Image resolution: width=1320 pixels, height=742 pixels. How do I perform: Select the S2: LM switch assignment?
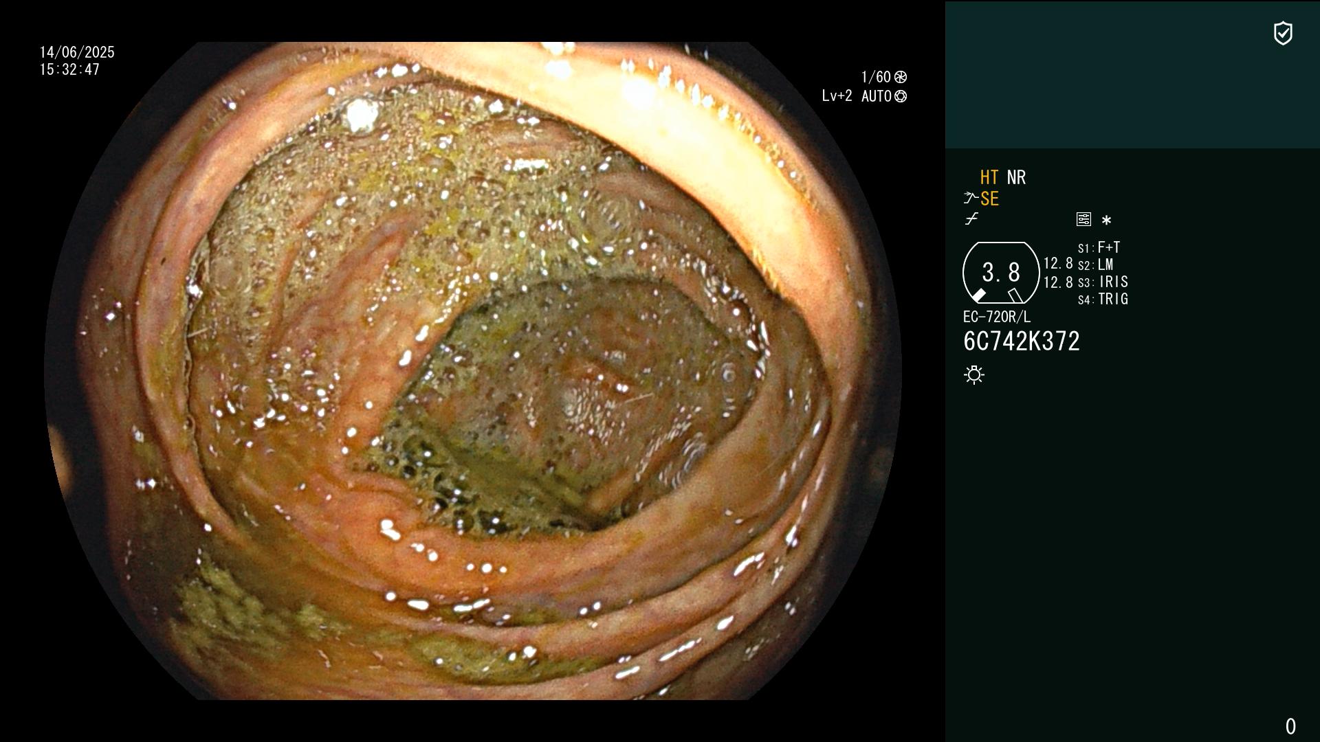tap(1095, 265)
